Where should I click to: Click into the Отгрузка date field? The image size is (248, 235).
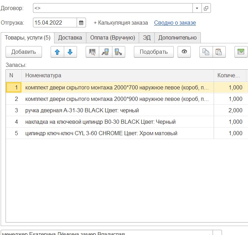point(55,23)
